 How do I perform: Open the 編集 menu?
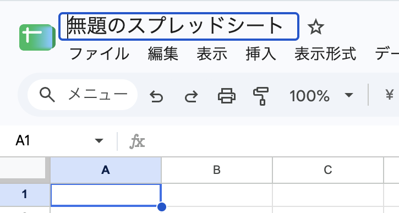pyautogui.click(x=163, y=54)
